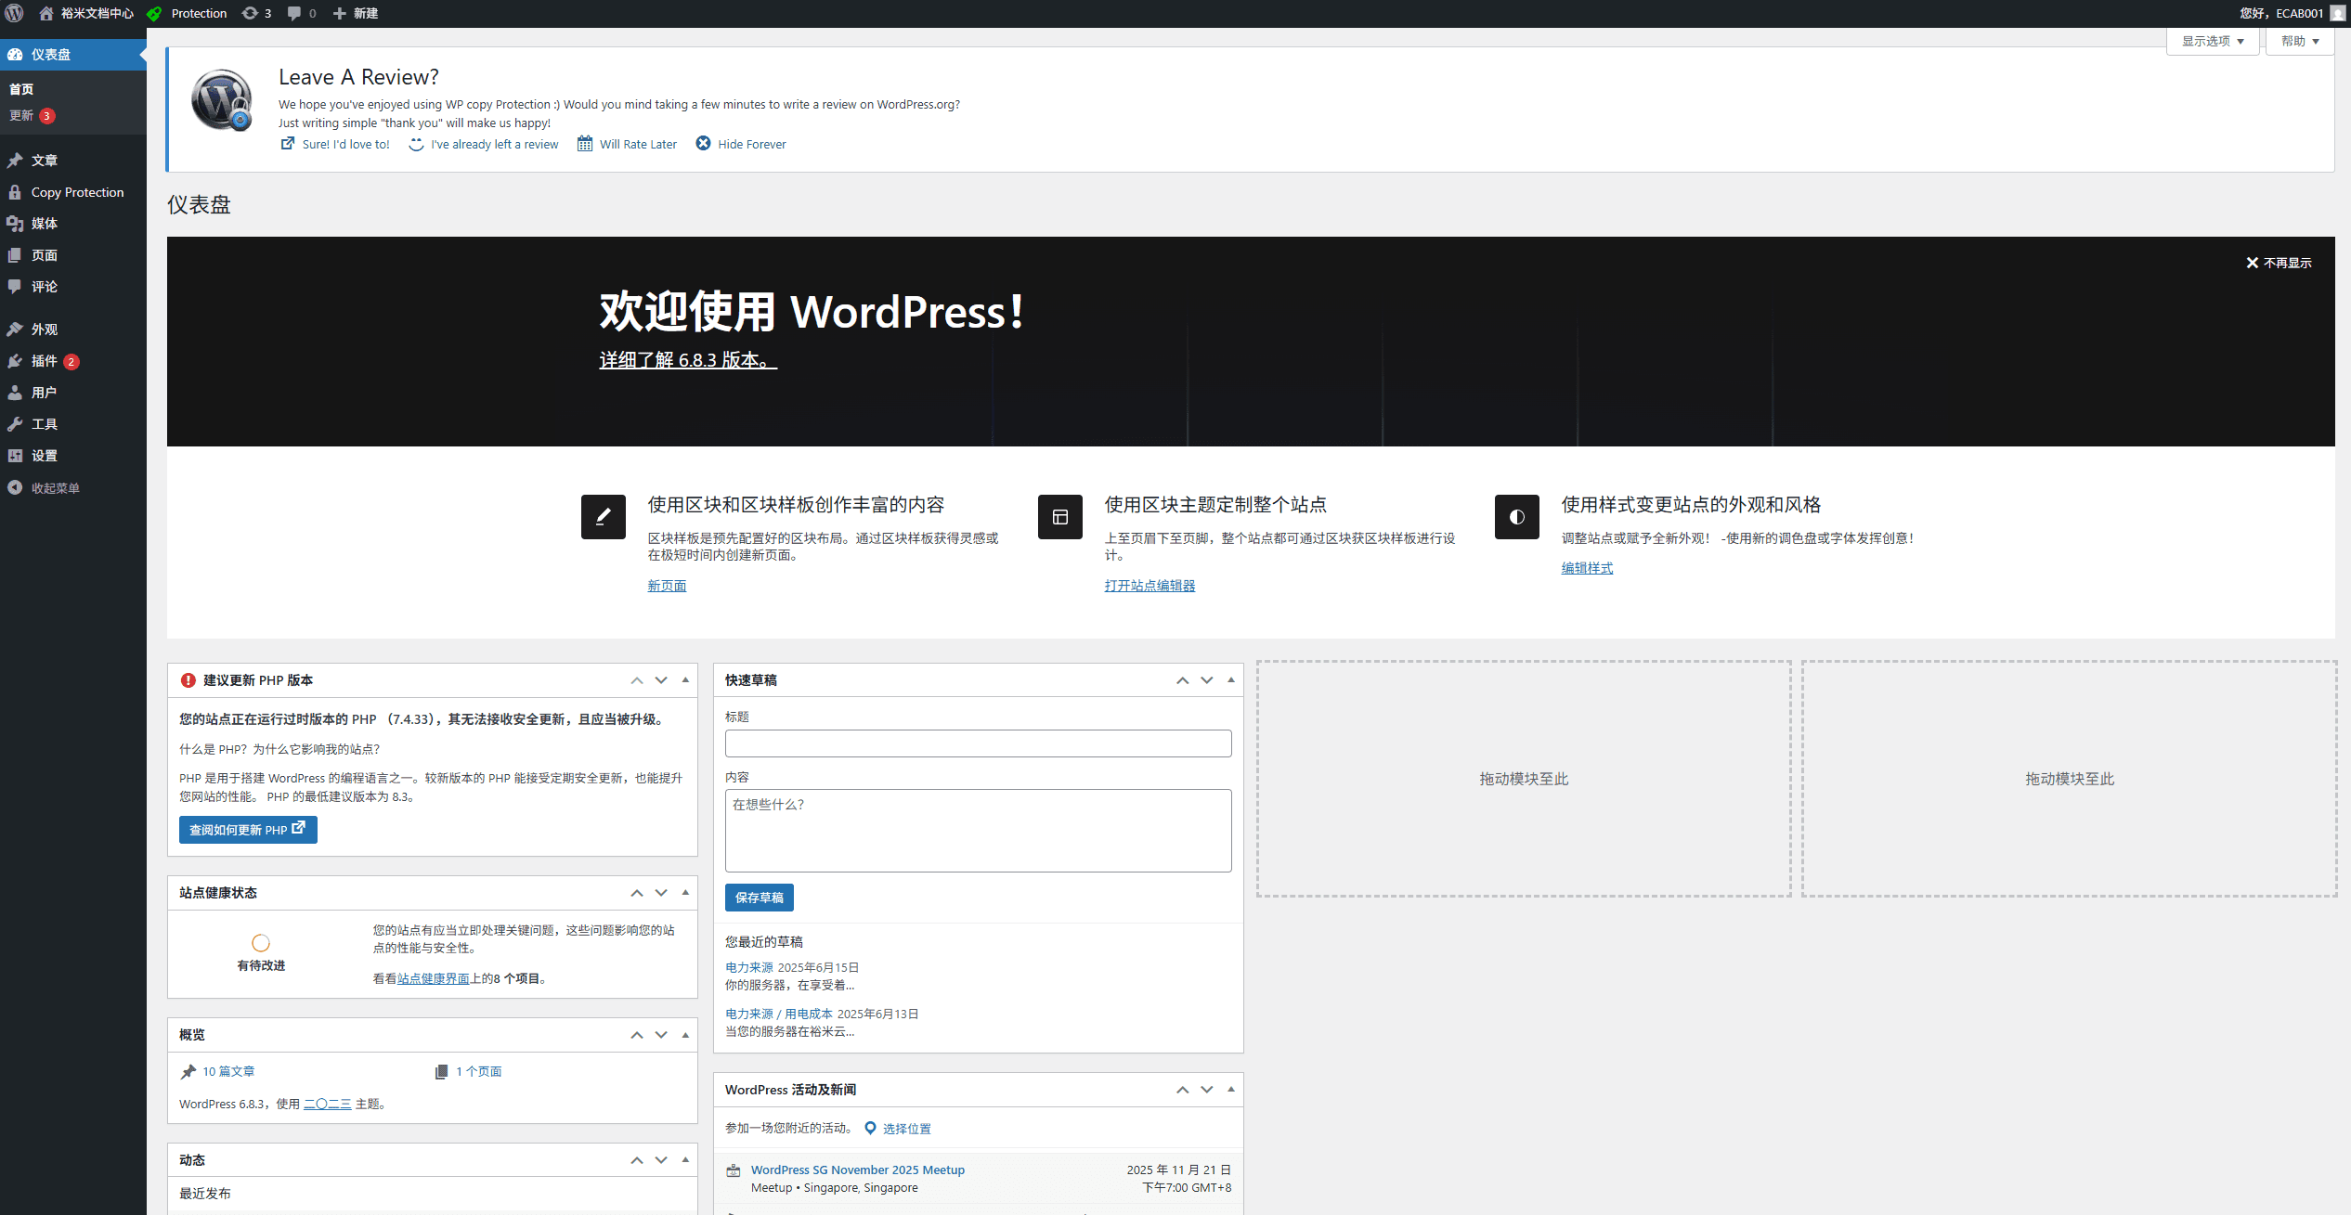Open the updates icon in admin bar
The height and width of the screenshot is (1215, 2351).
pyautogui.click(x=250, y=13)
